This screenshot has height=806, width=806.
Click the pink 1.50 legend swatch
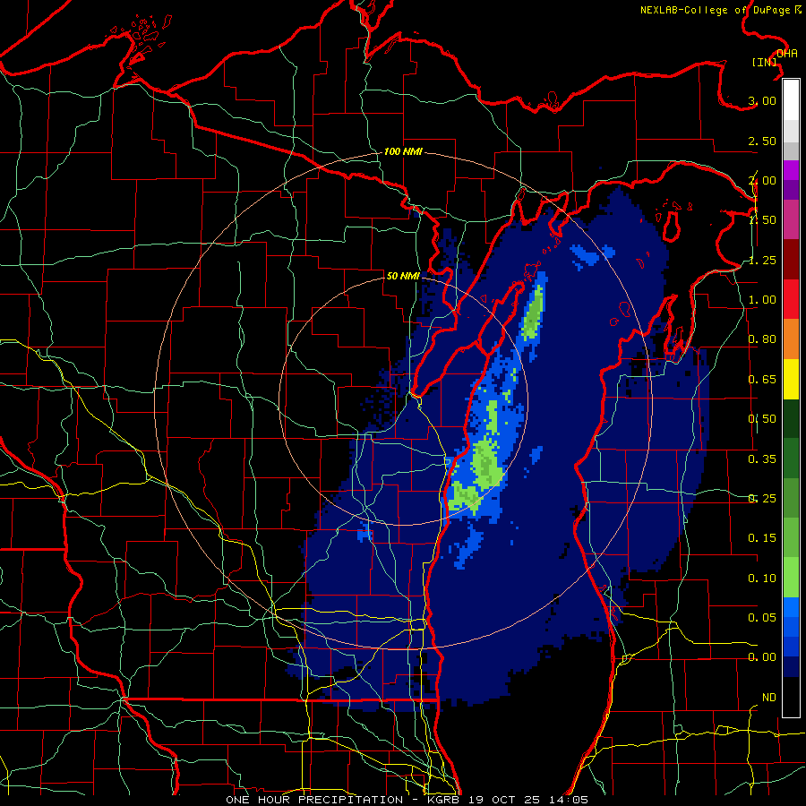pos(791,220)
